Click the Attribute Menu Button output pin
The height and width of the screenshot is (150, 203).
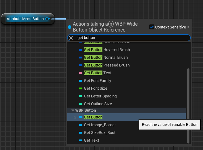tap(48, 19)
